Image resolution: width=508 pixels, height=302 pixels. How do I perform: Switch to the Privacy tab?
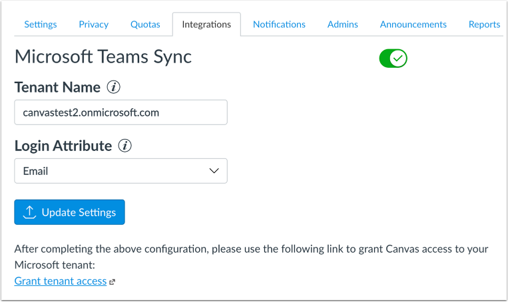click(x=94, y=24)
